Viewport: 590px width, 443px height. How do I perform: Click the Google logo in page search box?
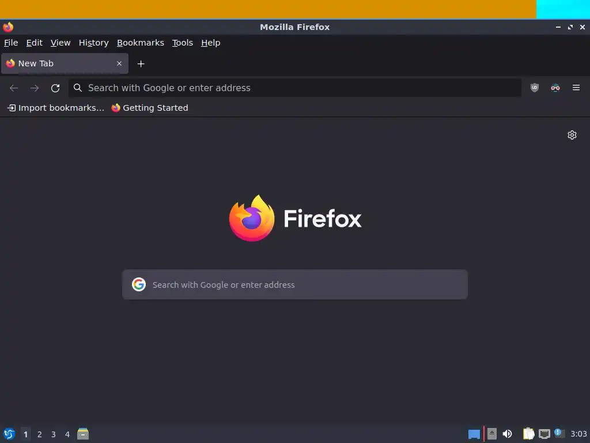(x=139, y=284)
